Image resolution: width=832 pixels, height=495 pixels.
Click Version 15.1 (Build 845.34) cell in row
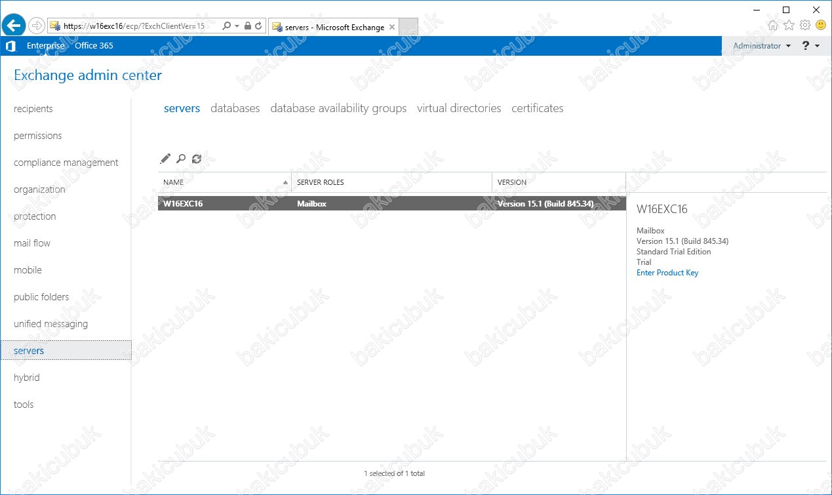(545, 204)
